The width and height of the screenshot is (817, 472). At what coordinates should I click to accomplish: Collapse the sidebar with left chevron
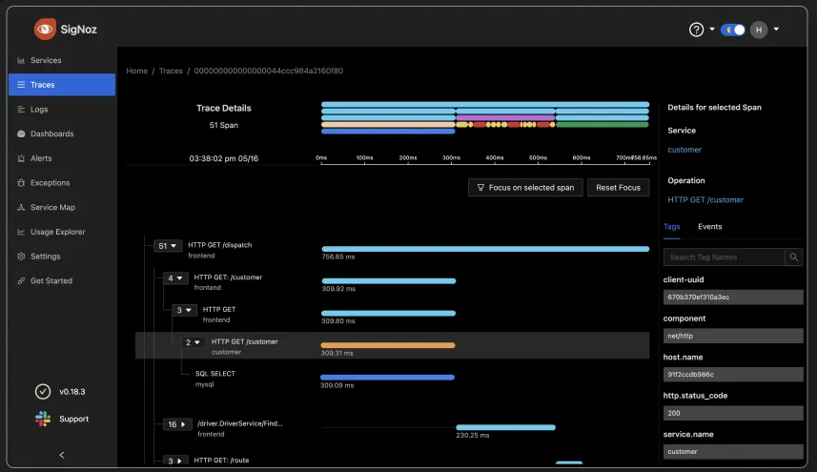click(x=62, y=455)
